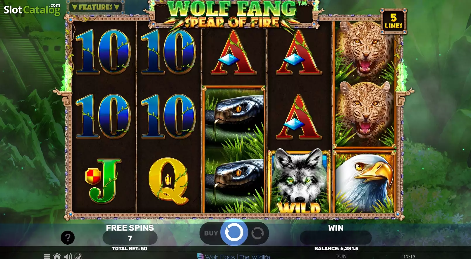Expand the Features dropdown panel
Screen dimensions: 471x259
(x=96, y=7)
